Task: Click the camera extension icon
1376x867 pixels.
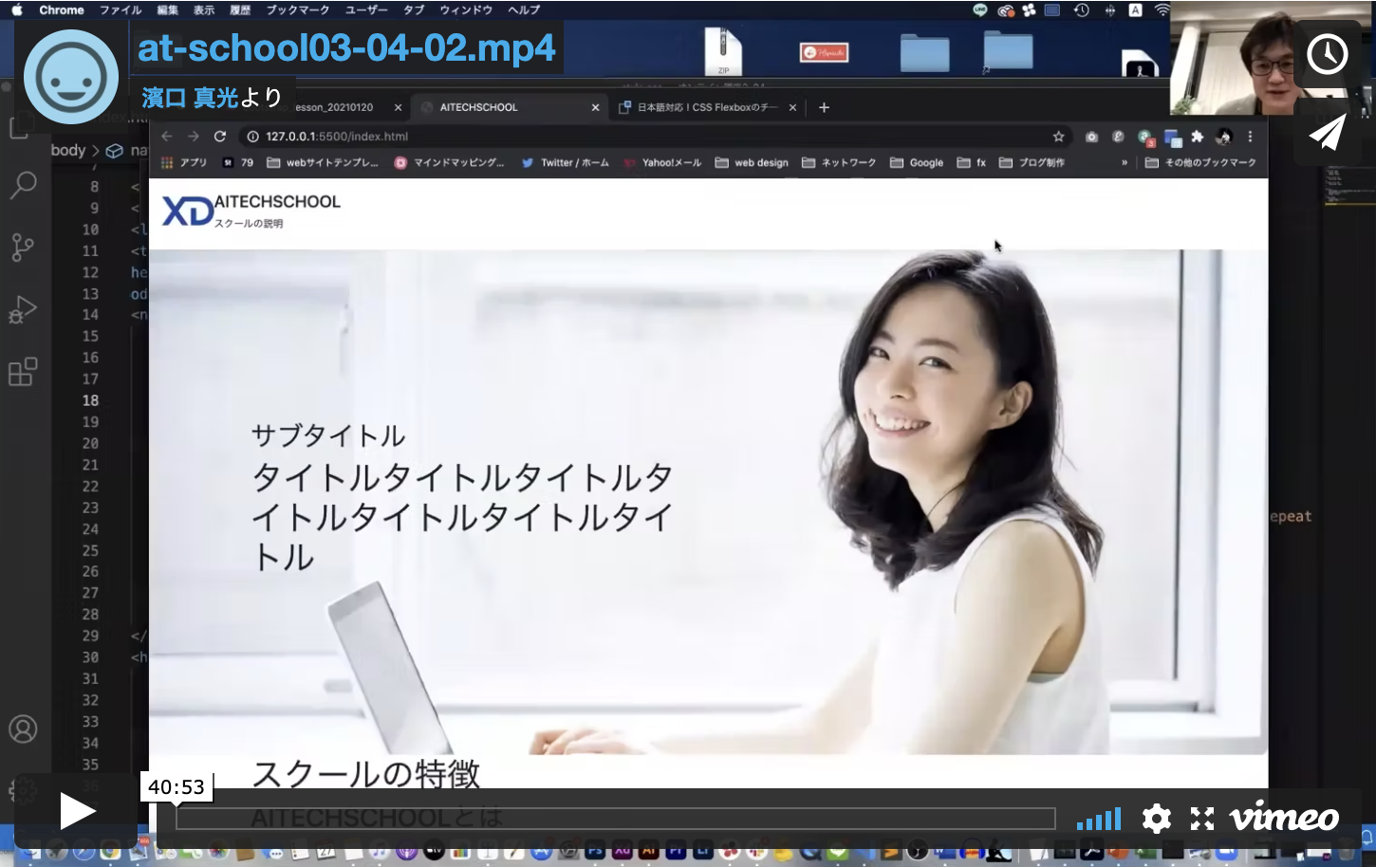Action: pyautogui.click(x=1091, y=137)
